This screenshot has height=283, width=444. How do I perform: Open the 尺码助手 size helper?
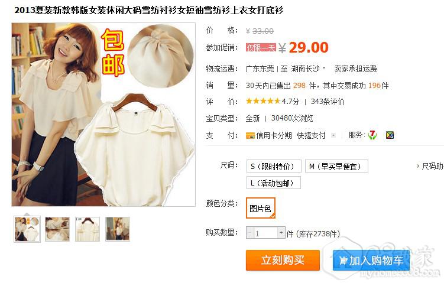pyautogui.click(x=430, y=166)
